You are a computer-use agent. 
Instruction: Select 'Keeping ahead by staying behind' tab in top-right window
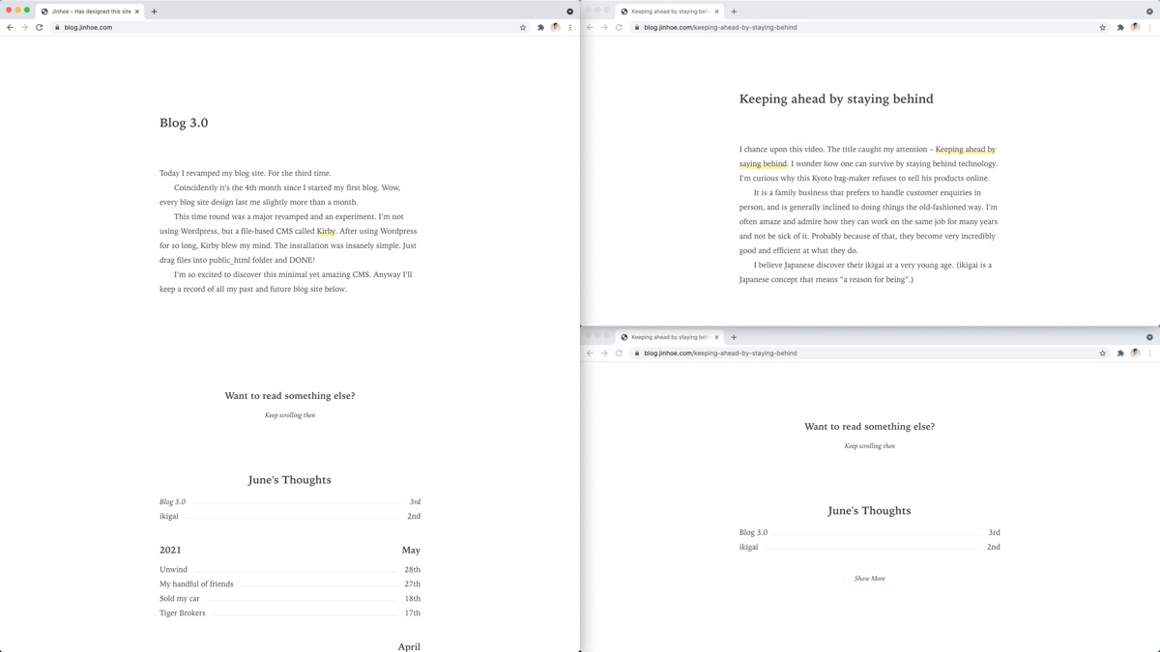669,12
